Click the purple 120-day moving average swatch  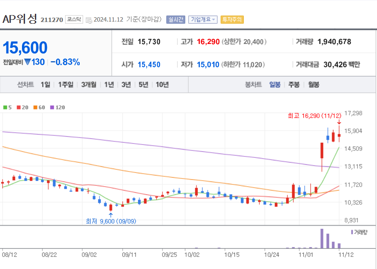(52, 107)
